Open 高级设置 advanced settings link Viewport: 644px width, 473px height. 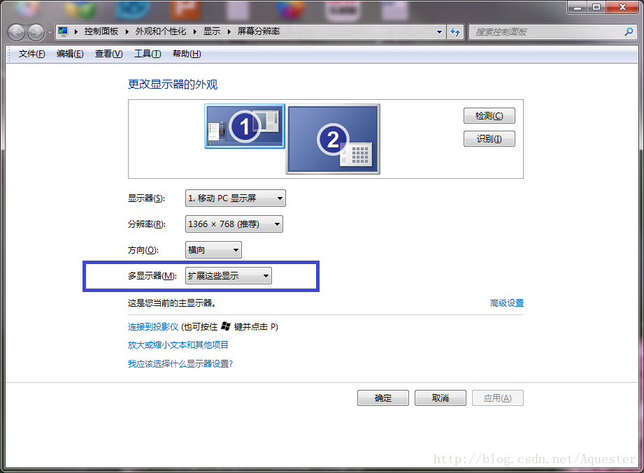(x=507, y=303)
